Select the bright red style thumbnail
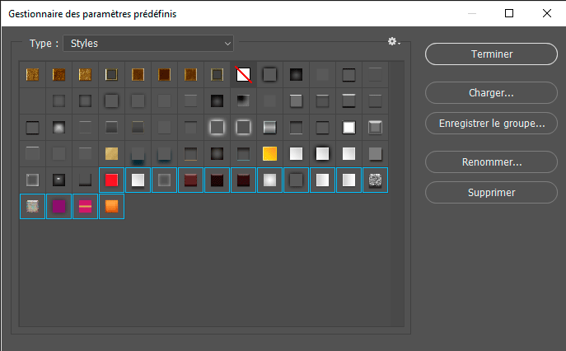The height and width of the screenshot is (351, 566). coord(111,180)
